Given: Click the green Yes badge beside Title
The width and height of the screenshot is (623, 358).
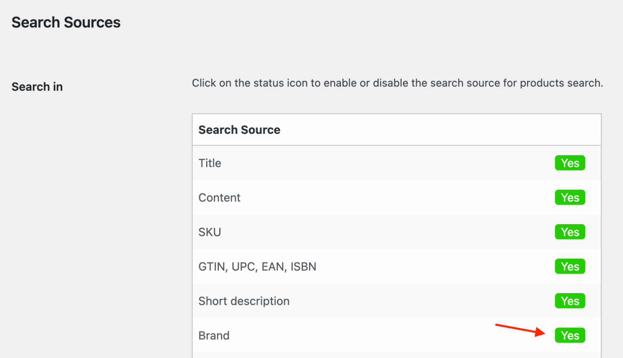Looking at the screenshot, I should pos(570,163).
